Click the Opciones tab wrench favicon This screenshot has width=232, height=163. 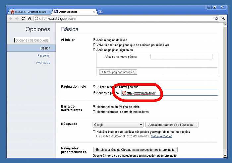[x=56, y=12]
